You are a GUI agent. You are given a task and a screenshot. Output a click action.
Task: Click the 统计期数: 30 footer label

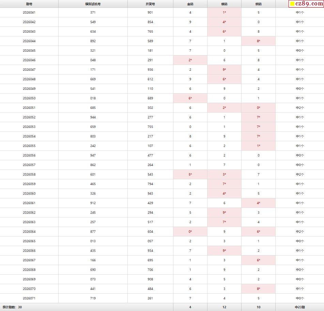click(12, 307)
